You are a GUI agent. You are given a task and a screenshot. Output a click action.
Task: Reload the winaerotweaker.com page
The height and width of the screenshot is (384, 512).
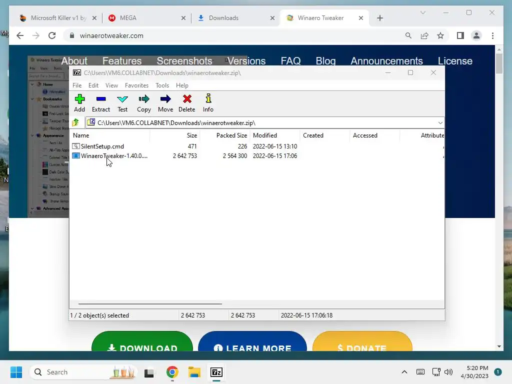tap(52, 35)
